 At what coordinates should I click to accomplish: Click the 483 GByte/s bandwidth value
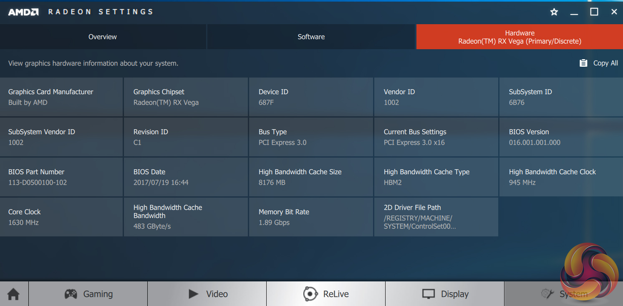[x=152, y=226]
